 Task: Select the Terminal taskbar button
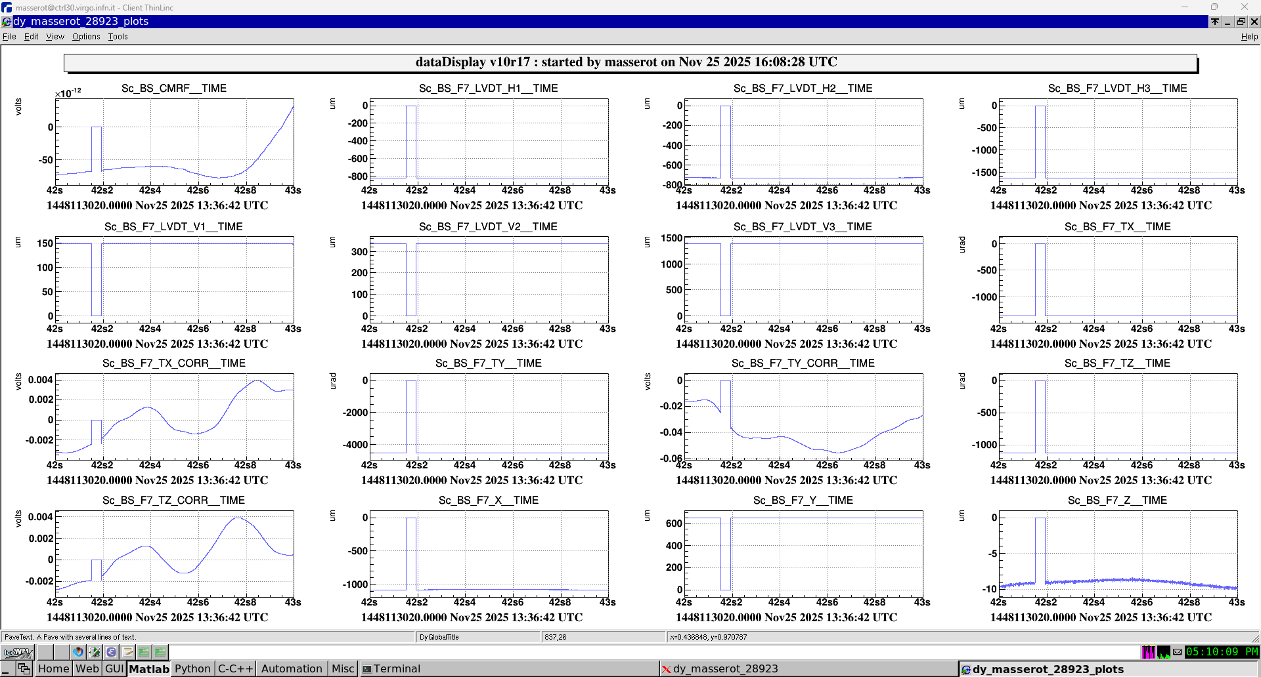point(397,668)
